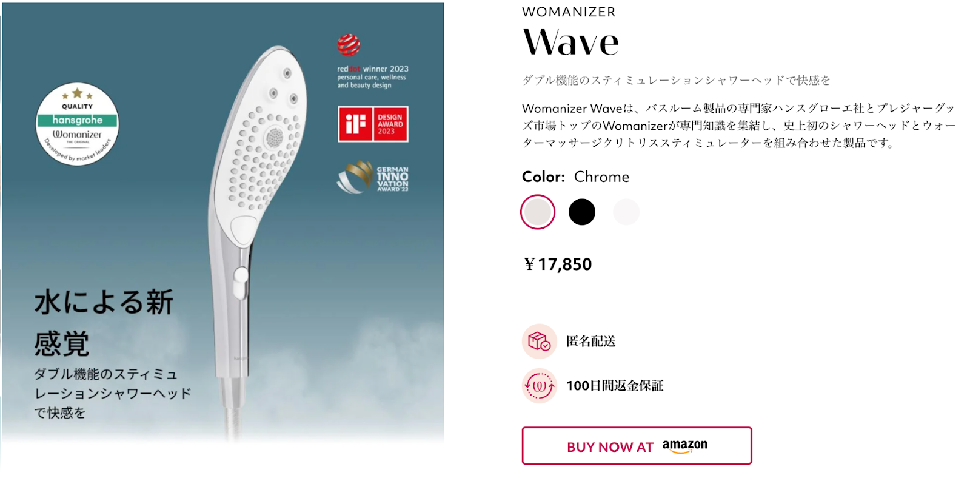Image resolution: width=970 pixels, height=478 pixels.
Task: Click the 水による新感覚 headline on image
Action: tap(104, 323)
